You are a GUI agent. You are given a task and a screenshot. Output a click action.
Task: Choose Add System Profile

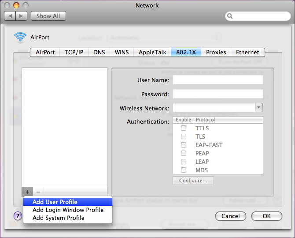coord(68,218)
